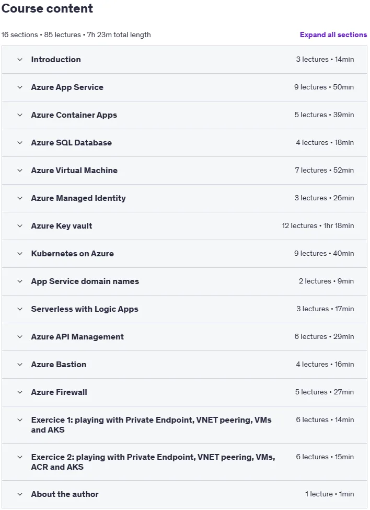Click chevron icon for Azure API Management

pyautogui.click(x=20, y=337)
